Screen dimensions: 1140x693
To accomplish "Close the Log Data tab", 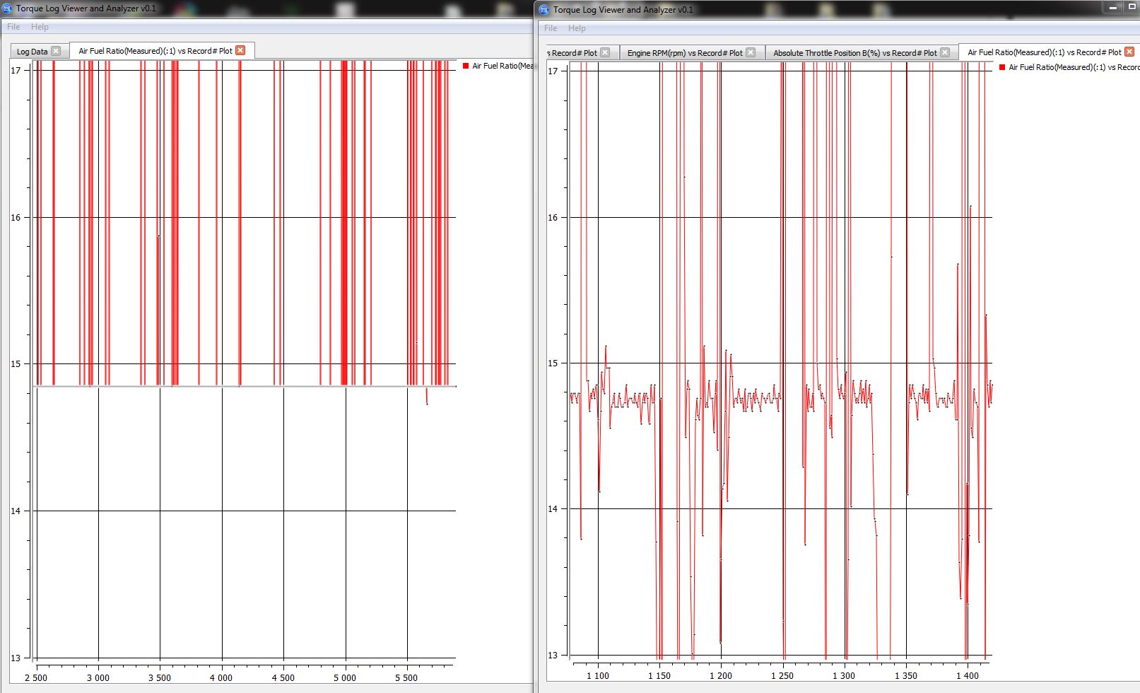I will pyautogui.click(x=56, y=51).
